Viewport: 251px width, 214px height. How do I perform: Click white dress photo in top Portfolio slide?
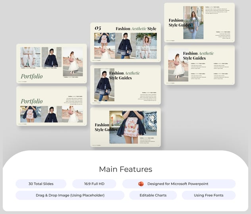(x=73, y=62)
